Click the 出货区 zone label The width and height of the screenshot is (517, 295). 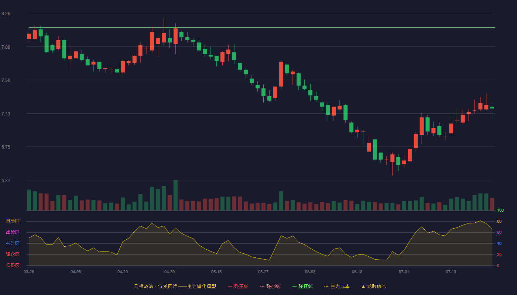[13, 232]
